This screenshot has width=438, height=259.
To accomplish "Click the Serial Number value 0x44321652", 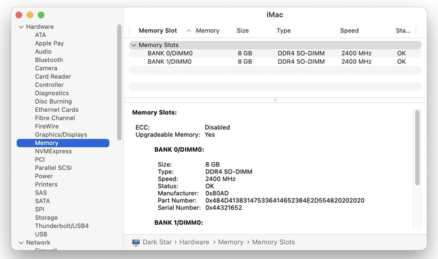I will (x=223, y=208).
